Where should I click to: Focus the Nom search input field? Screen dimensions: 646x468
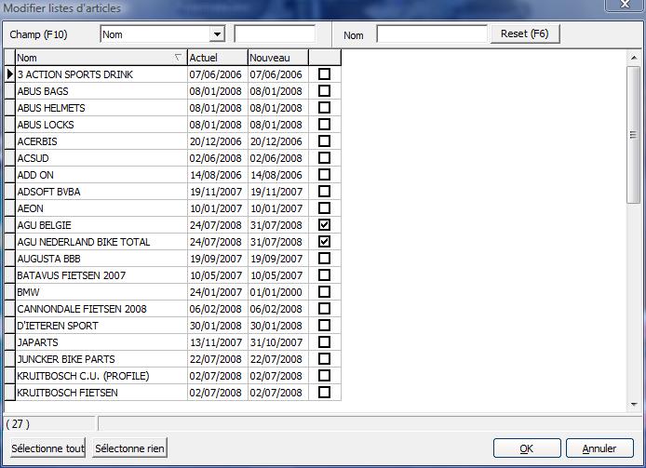(x=432, y=34)
